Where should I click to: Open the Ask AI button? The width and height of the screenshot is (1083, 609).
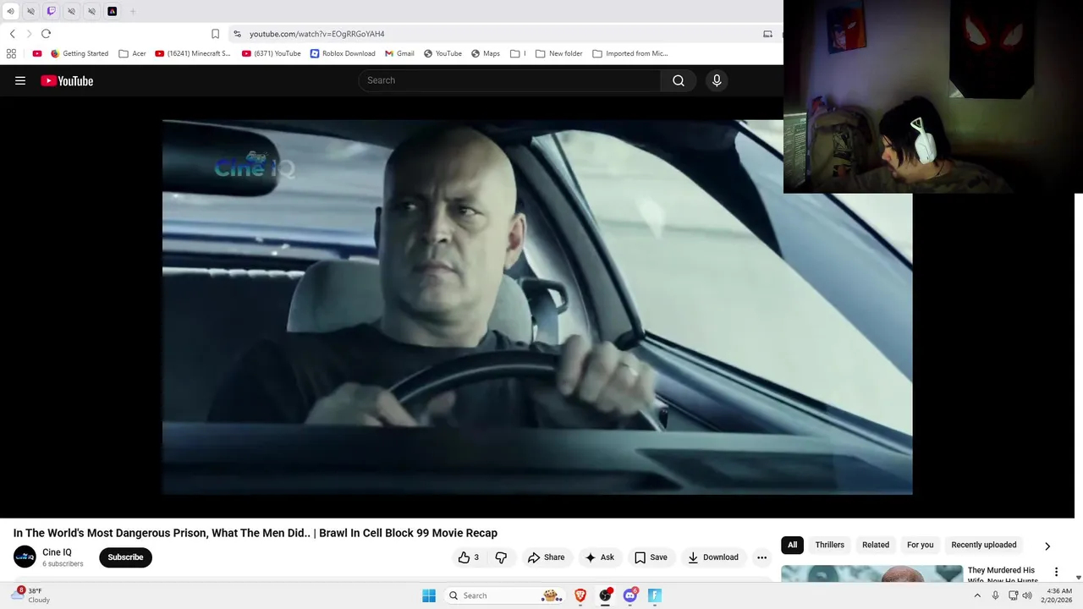point(599,557)
